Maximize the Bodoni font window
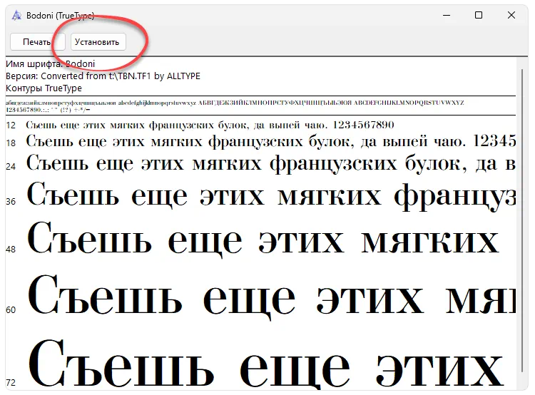Viewport: 535px width, 395px height. [479, 16]
